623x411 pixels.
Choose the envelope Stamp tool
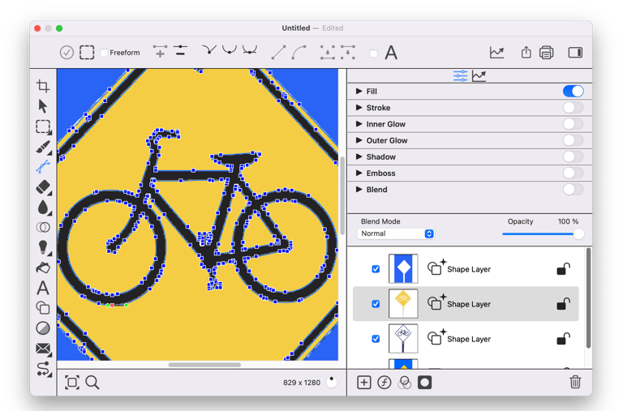pyautogui.click(x=43, y=349)
